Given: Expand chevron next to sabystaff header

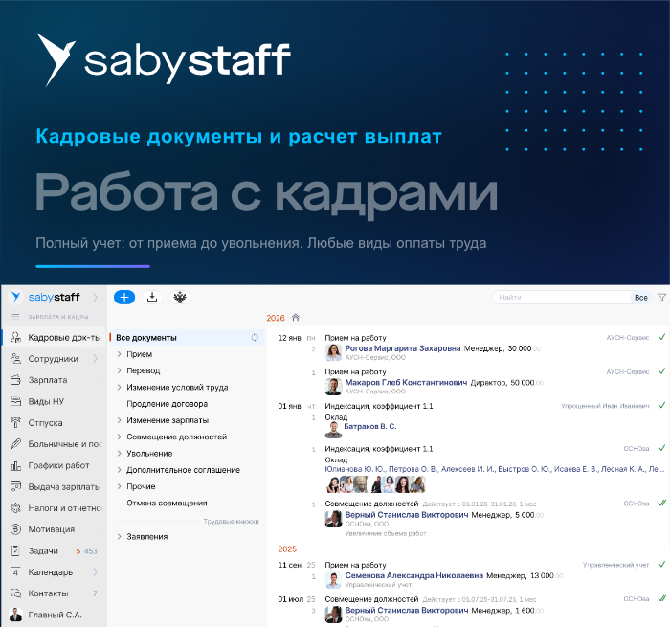Looking at the screenshot, I should [x=96, y=297].
